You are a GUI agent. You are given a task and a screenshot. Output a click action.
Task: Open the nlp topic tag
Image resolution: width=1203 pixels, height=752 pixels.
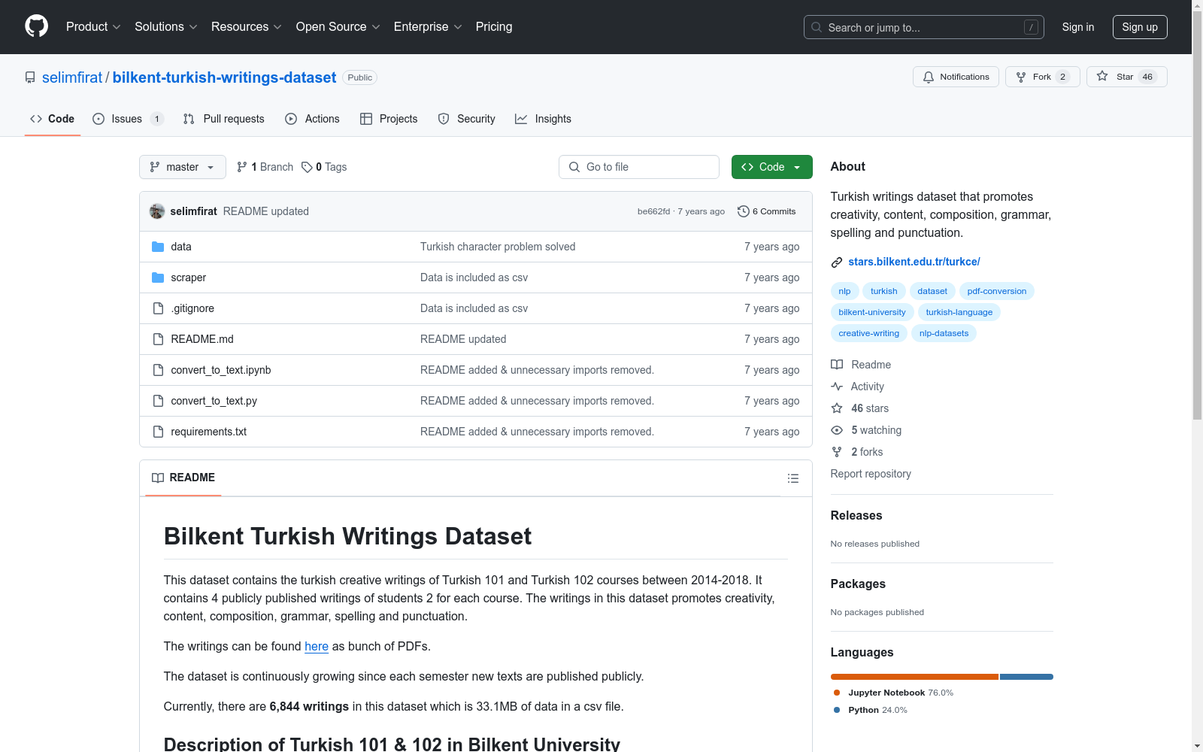[844, 291]
